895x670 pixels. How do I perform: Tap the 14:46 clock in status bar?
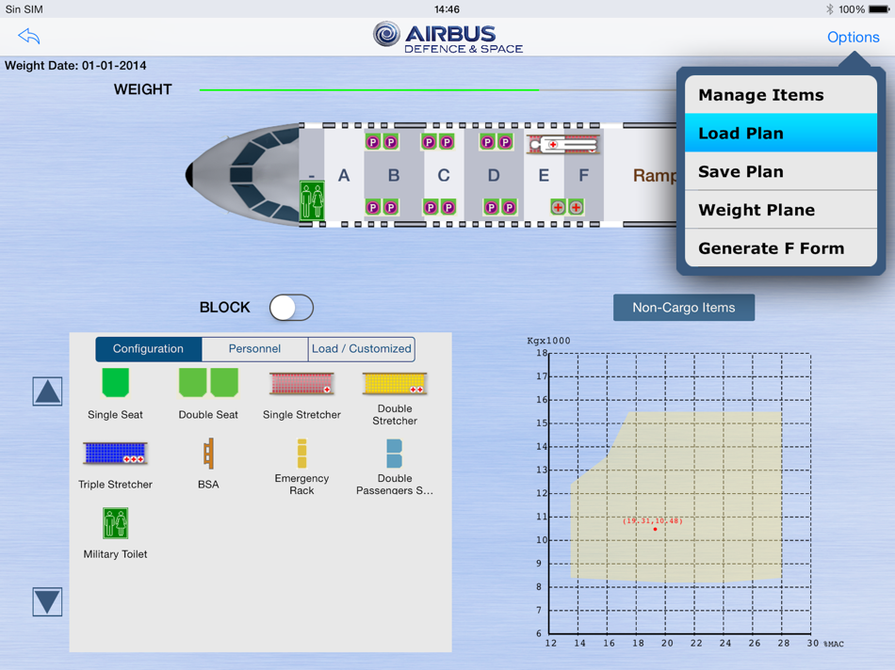447,9
